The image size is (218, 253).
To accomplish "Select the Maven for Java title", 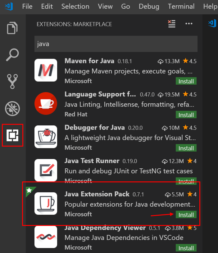I will click(x=89, y=61).
